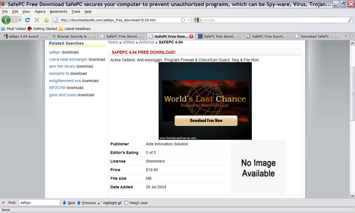Click the 'safepc' related search link
This screenshot has height=213, width=355.
[55, 52]
